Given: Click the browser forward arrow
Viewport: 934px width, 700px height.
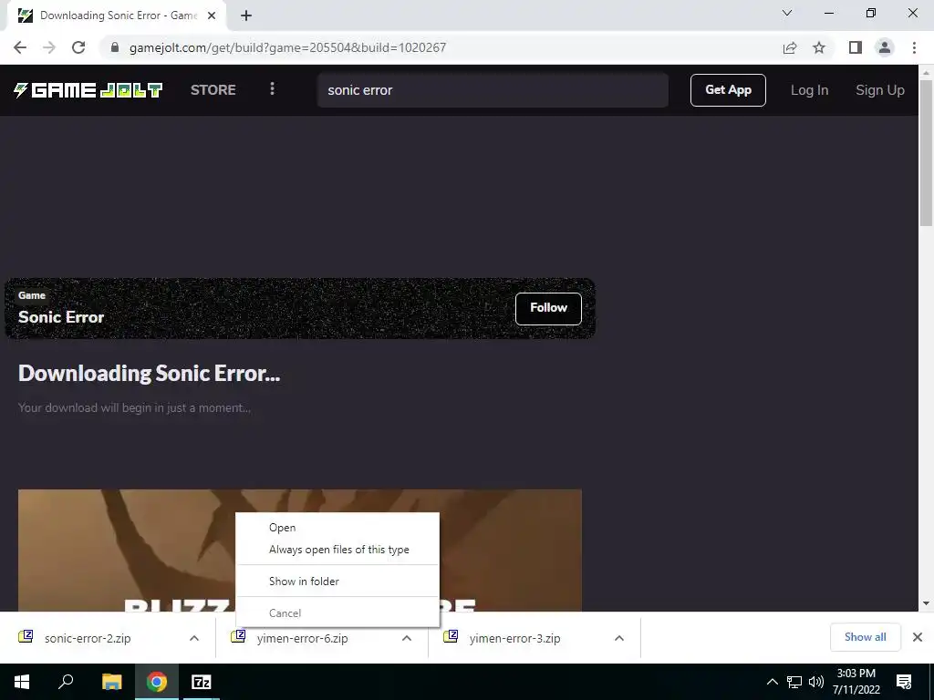Looking at the screenshot, I should click(x=49, y=47).
